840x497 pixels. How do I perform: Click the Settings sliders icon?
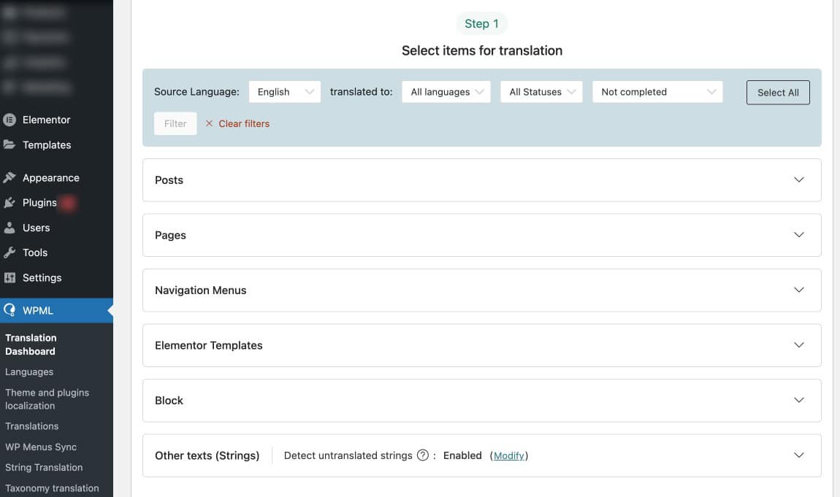pos(9,277)
